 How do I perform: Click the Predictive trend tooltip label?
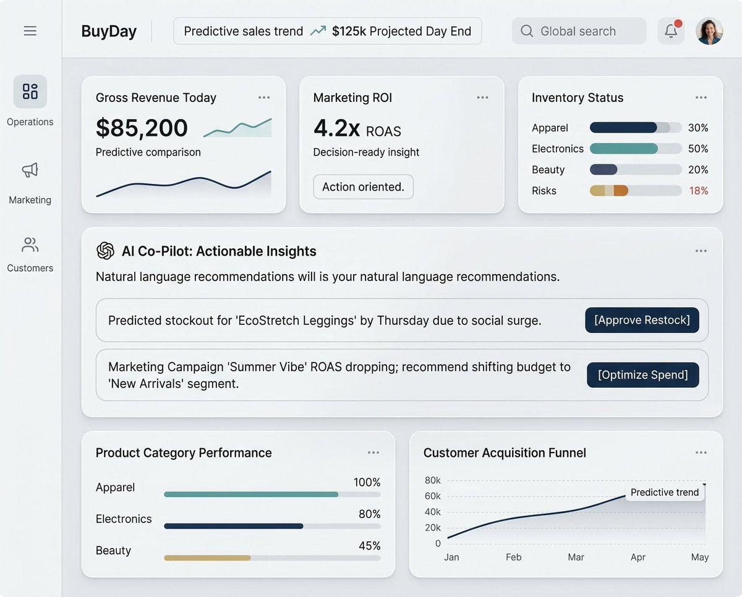tap(665, 492)
